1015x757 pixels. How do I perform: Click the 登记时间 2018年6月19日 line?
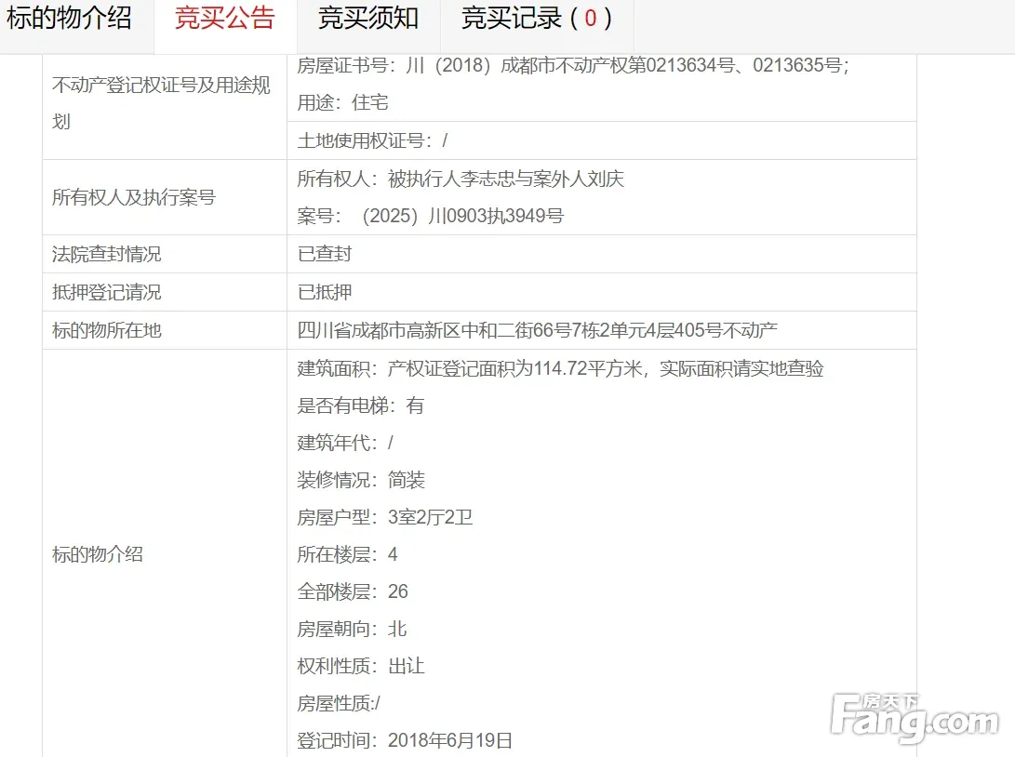pos(405,741)
